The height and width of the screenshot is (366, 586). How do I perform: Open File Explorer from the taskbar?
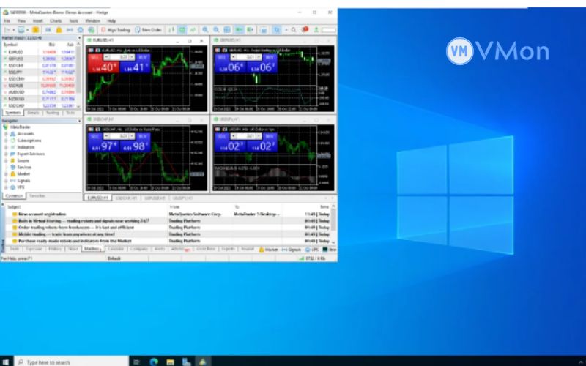click(170, 361)
